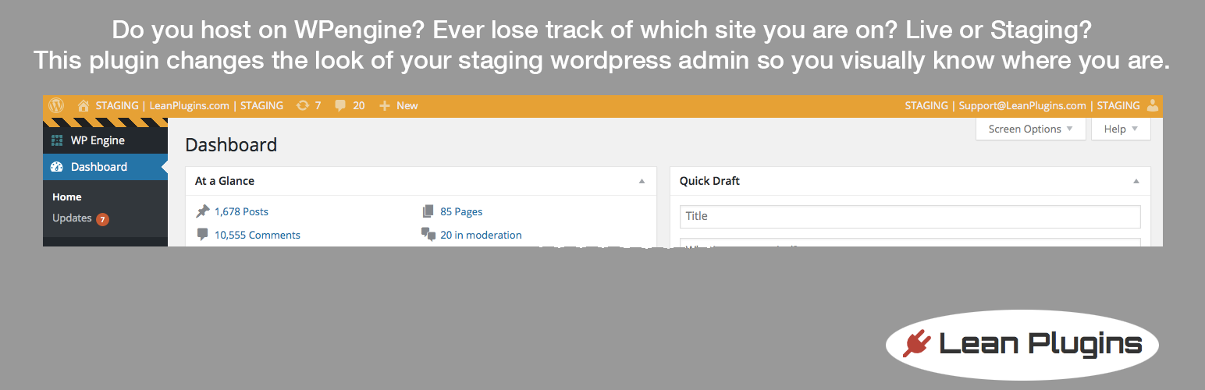
Task: Click the Lean Plugins logo
Action: pos(1022,345)
